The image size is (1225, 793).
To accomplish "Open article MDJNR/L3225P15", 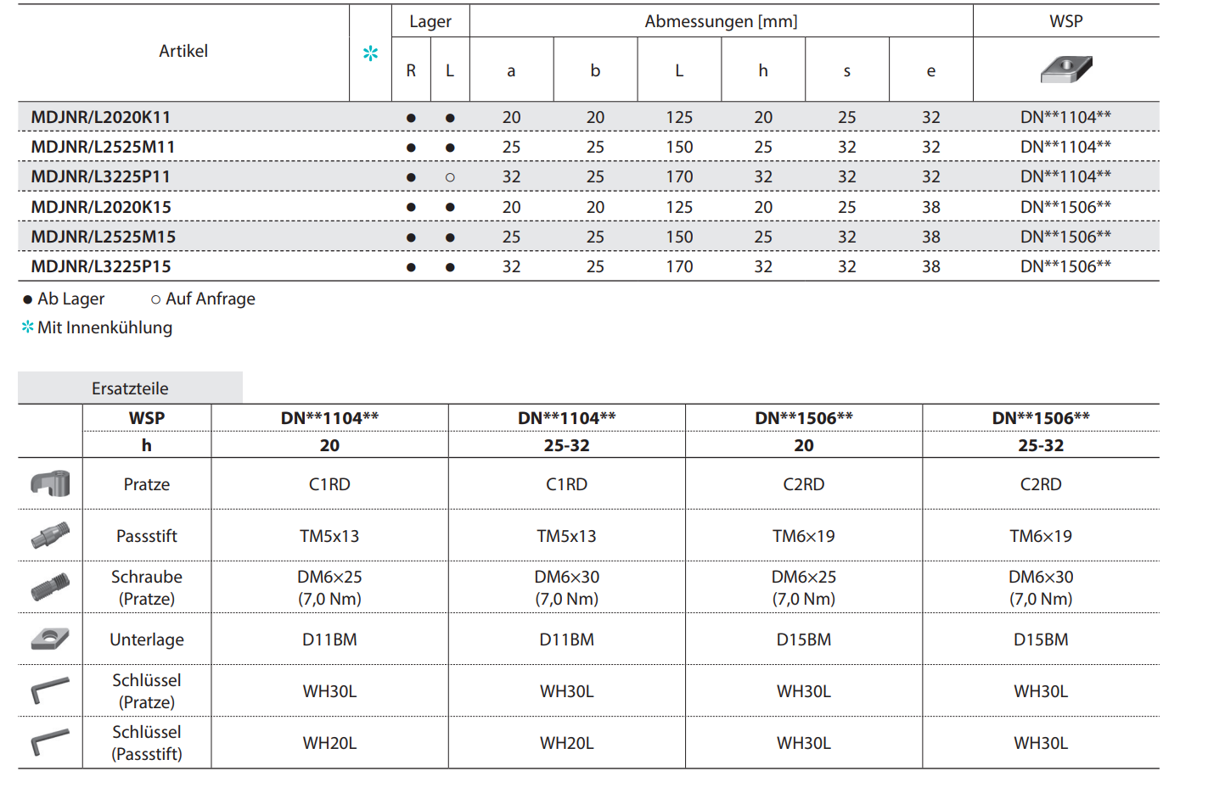I will 101,266.
